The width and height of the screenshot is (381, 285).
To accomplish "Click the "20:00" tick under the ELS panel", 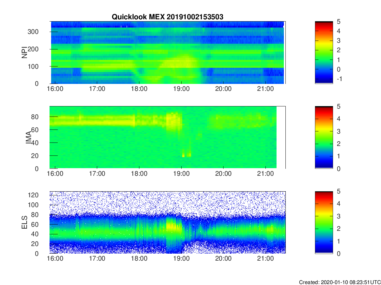I will pyautogui.click(x=223, y=259).
